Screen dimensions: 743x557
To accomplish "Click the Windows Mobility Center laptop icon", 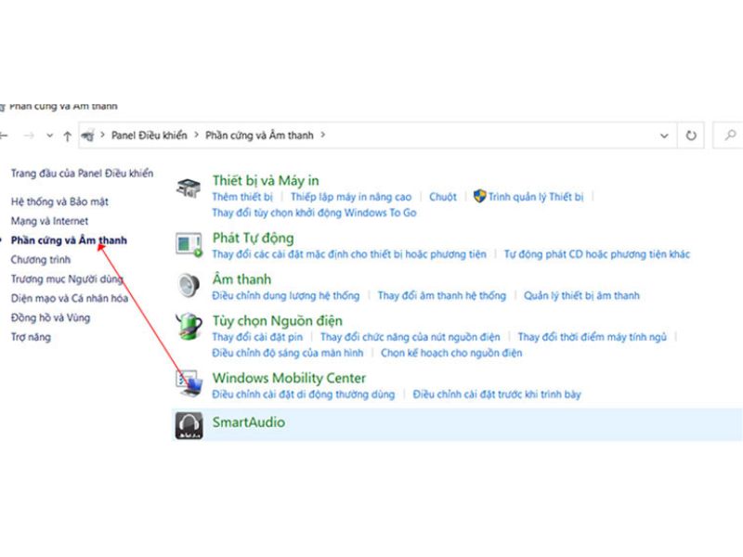I will 189,383.
